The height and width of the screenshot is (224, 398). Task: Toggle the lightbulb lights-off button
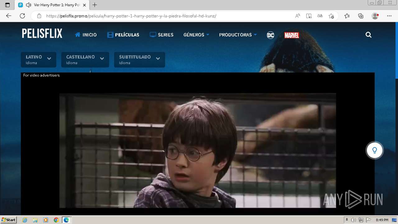[375, 150]
